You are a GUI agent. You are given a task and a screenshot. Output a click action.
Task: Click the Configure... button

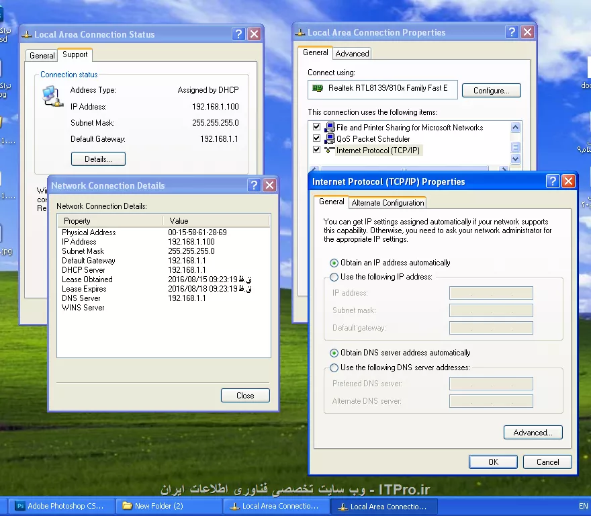[x=492, y=91]
